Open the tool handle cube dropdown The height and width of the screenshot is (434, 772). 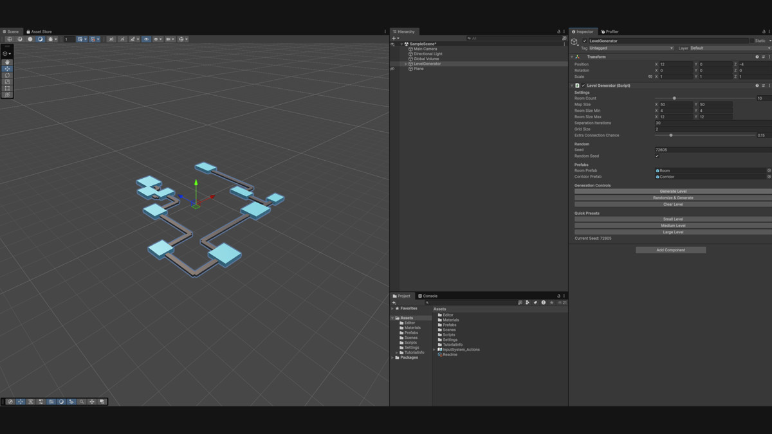pos(7,54)
